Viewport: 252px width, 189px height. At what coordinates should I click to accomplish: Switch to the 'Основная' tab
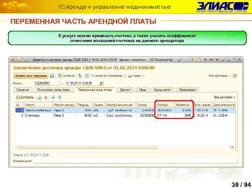tap(23, 90)
